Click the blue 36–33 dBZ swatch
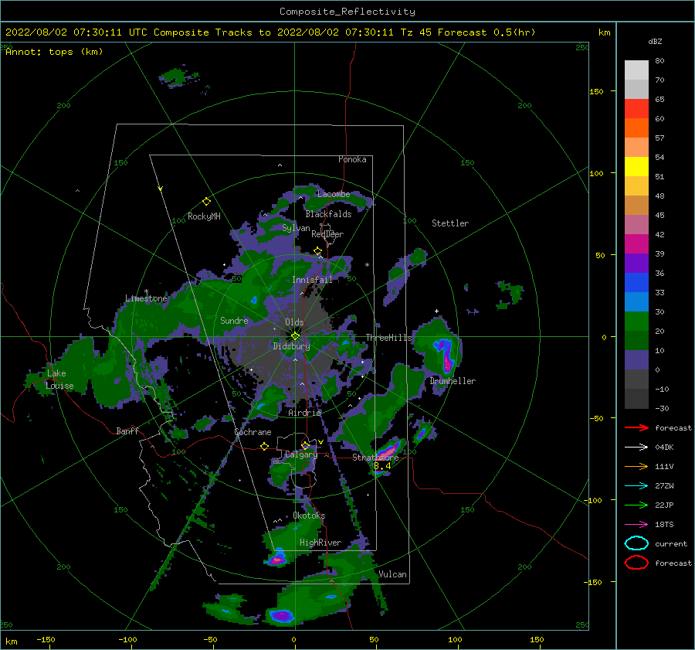695x650 pixels. point(636,282)
